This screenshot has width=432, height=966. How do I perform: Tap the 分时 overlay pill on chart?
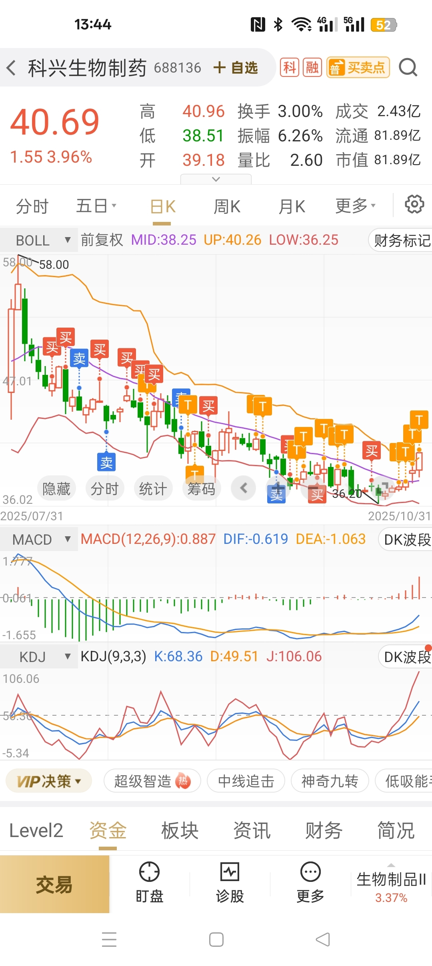[105, 489]
